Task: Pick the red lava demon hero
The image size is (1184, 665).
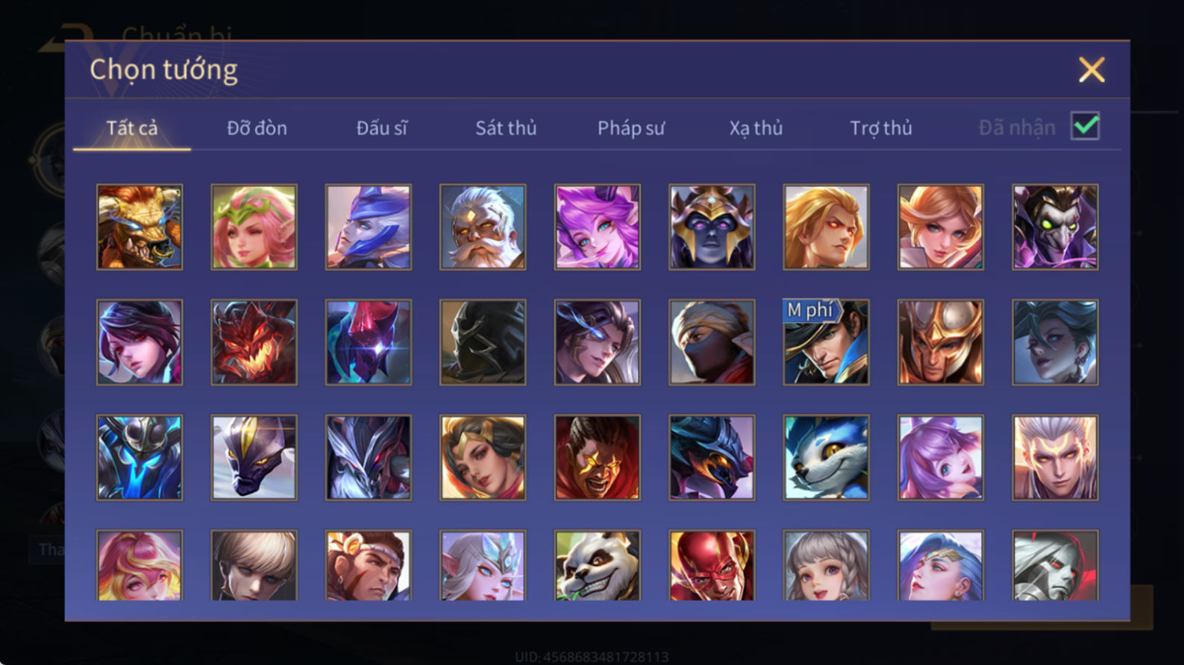Action: (x=254, y=342)
